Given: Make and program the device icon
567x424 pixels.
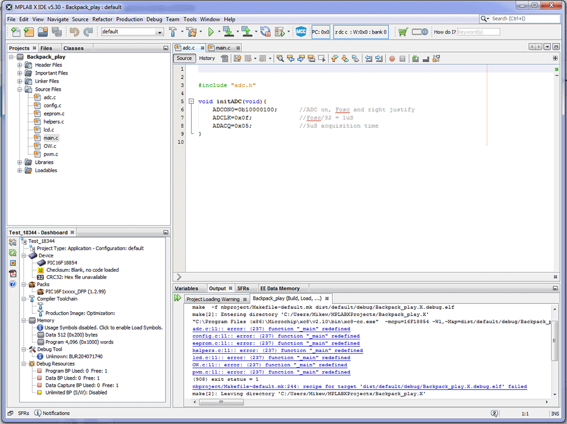Looking at the screenshot, I should 228,32.
